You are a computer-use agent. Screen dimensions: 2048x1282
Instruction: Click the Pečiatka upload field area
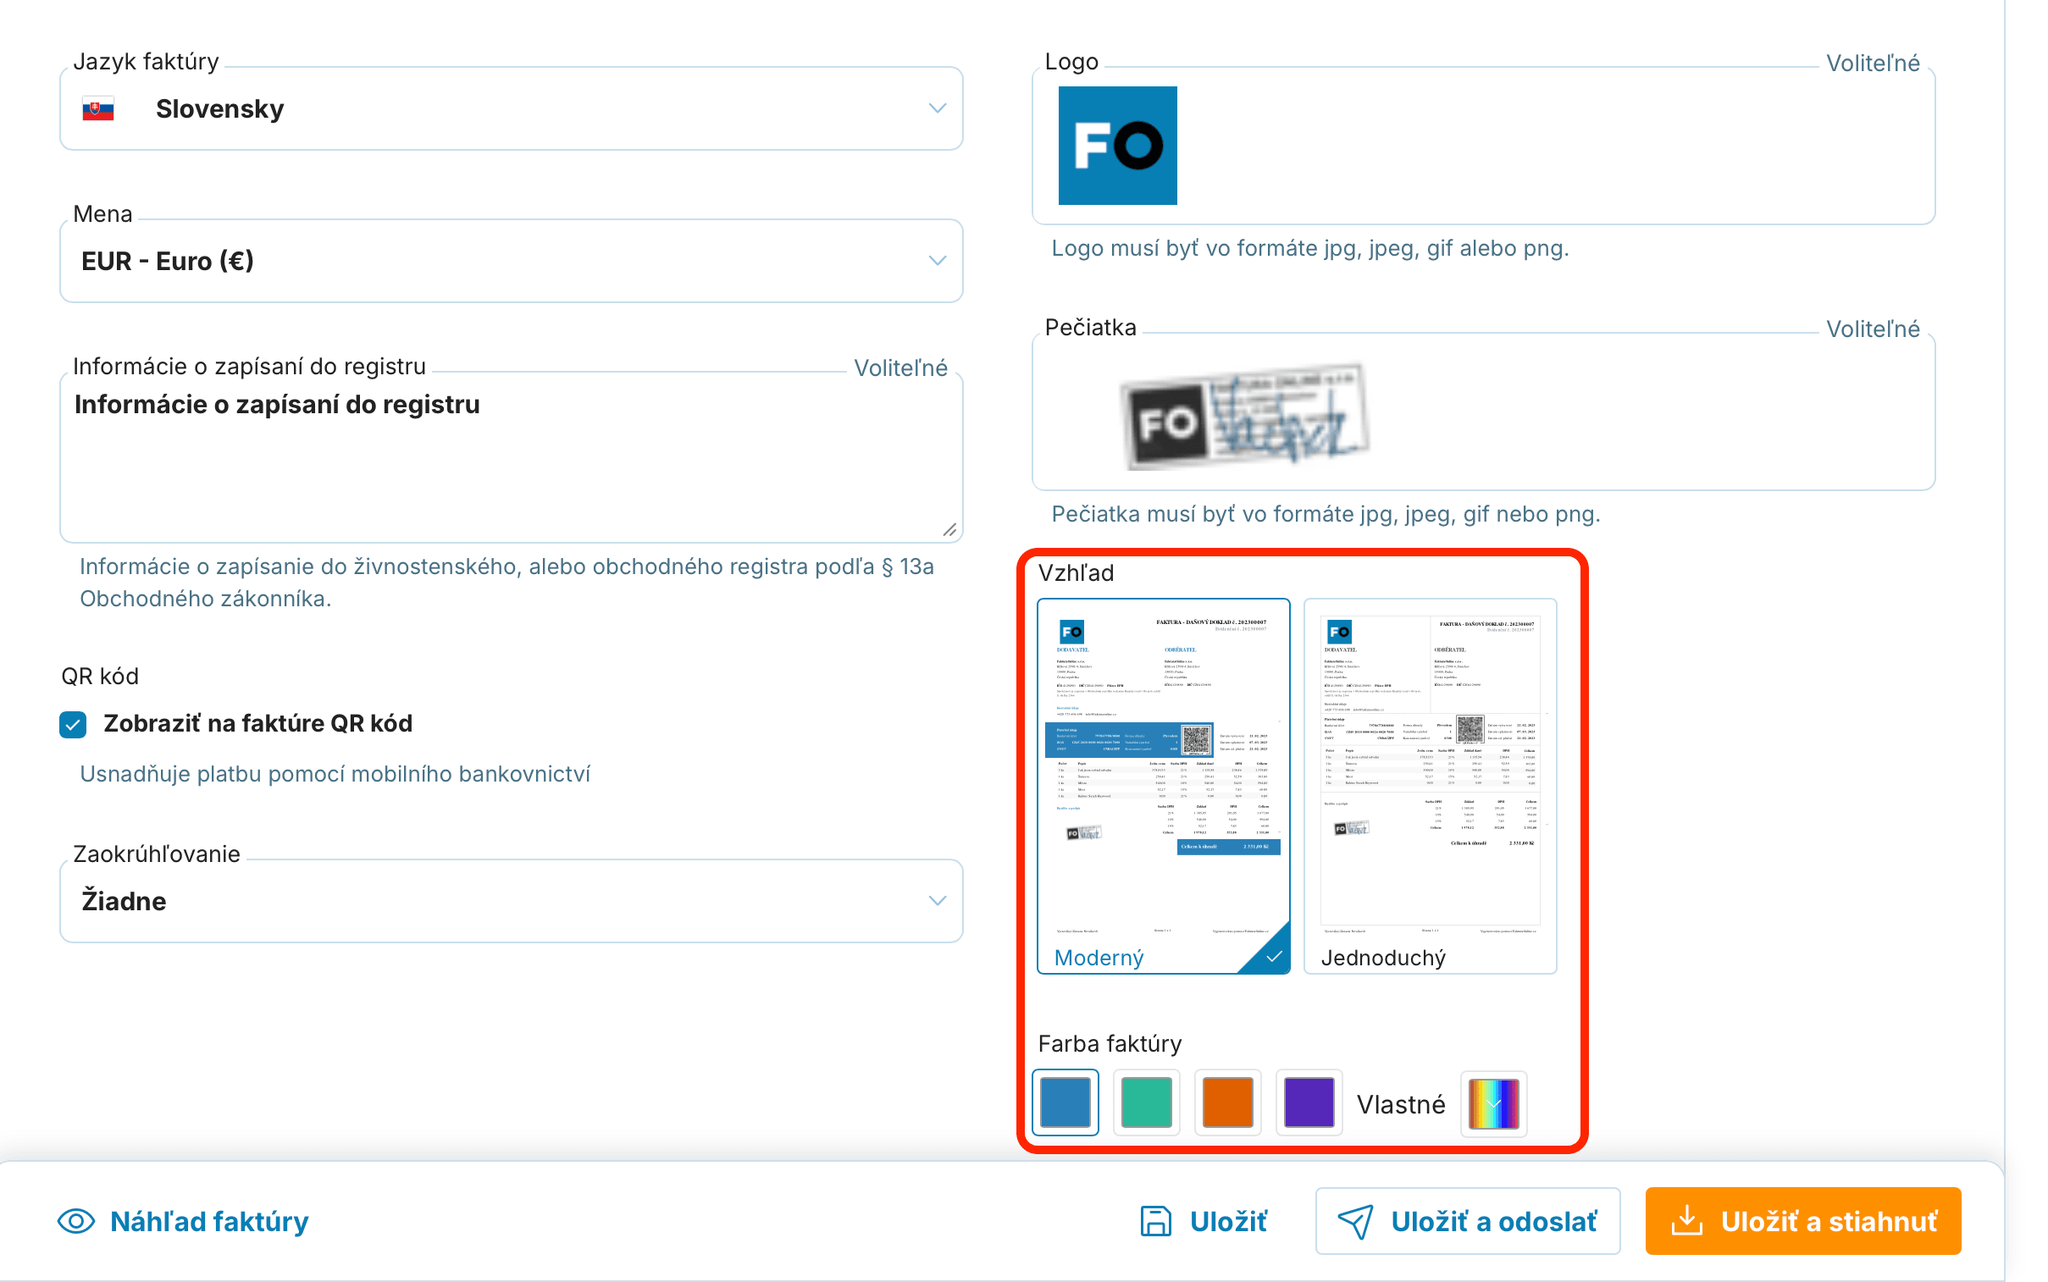(1483, 412)
